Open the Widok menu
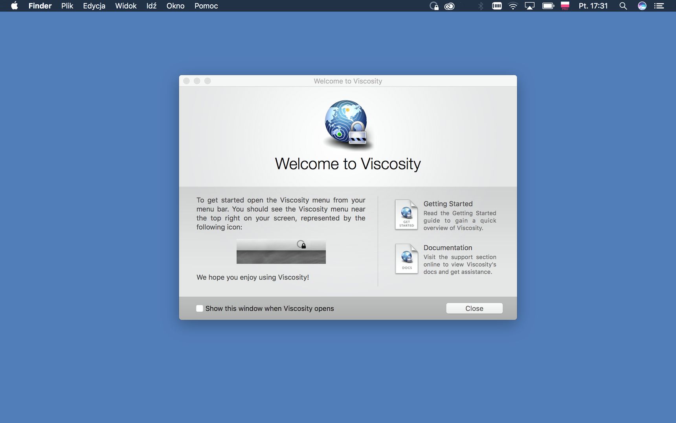Viewport: 676px width, 423px height. (126, 6)
